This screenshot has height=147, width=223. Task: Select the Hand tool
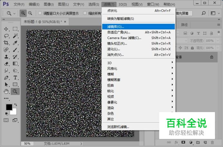[x=6, y=92]
